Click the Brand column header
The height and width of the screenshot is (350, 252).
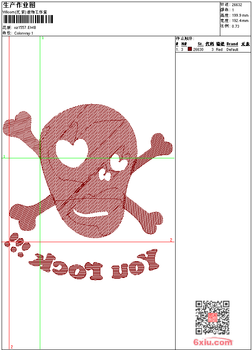tap(232, 44)
